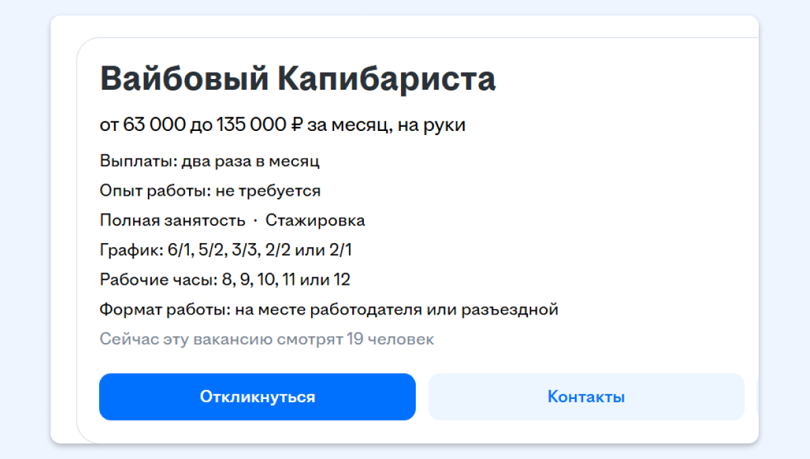Click the dot separator before Стажировка
The width and height of the screenshot is (810, 459).
255,221
